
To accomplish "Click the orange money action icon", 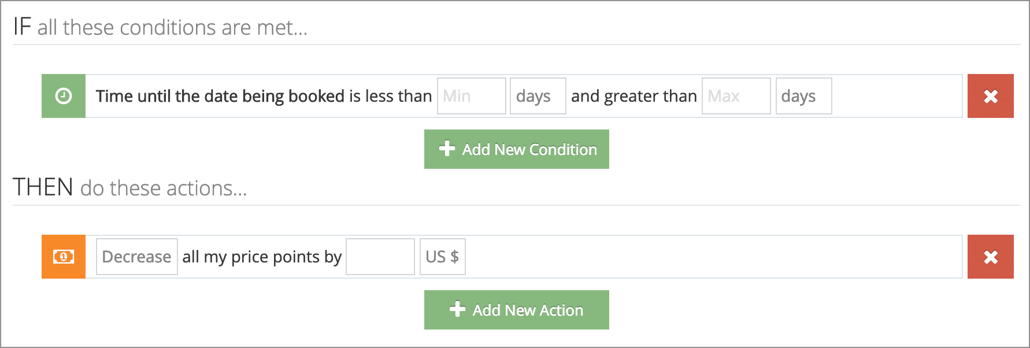I will click(64, 257).
